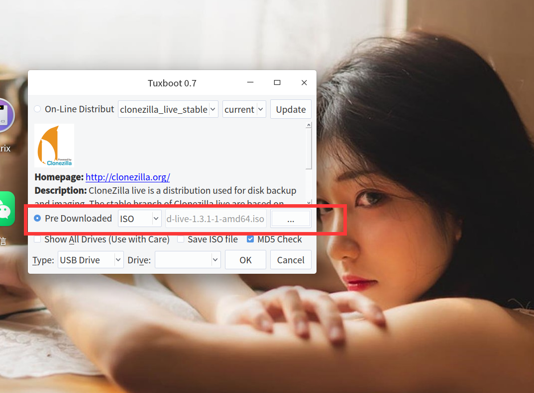This screenshot has width=534, height=393.
Task: Click the description area scrollbar thumb
Action: 309,149
